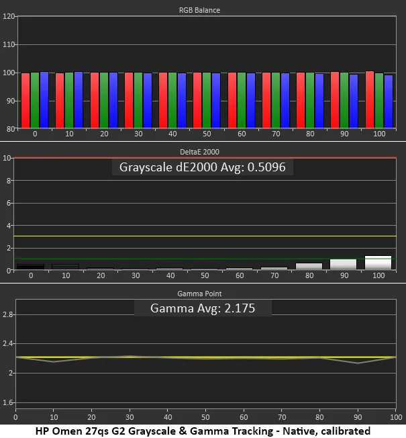Click the Gamma Avg 2.175 label
406x438 pixels.
[203, 308]
